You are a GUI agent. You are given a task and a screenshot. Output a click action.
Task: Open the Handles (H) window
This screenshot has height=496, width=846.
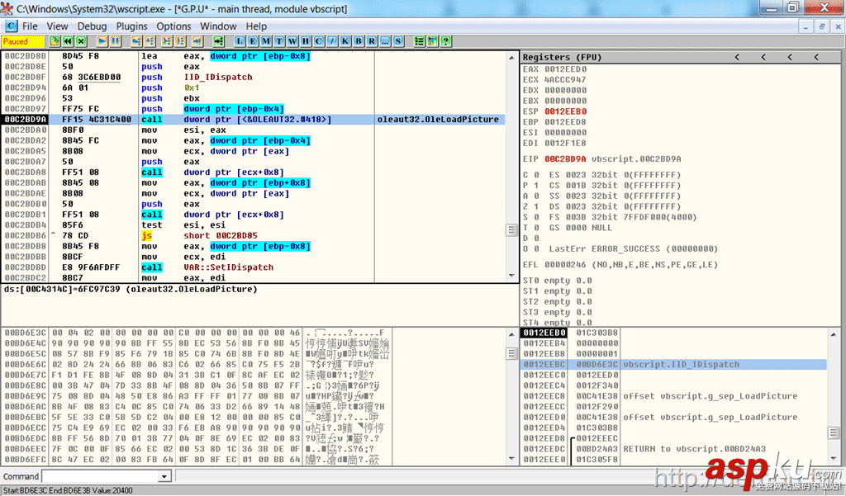pyautogui.click(x=306, y=41)
